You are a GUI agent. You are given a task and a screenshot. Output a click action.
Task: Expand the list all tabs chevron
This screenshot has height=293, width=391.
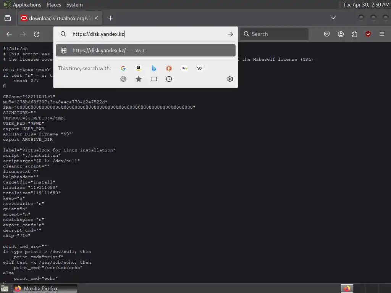coord(333,18)
